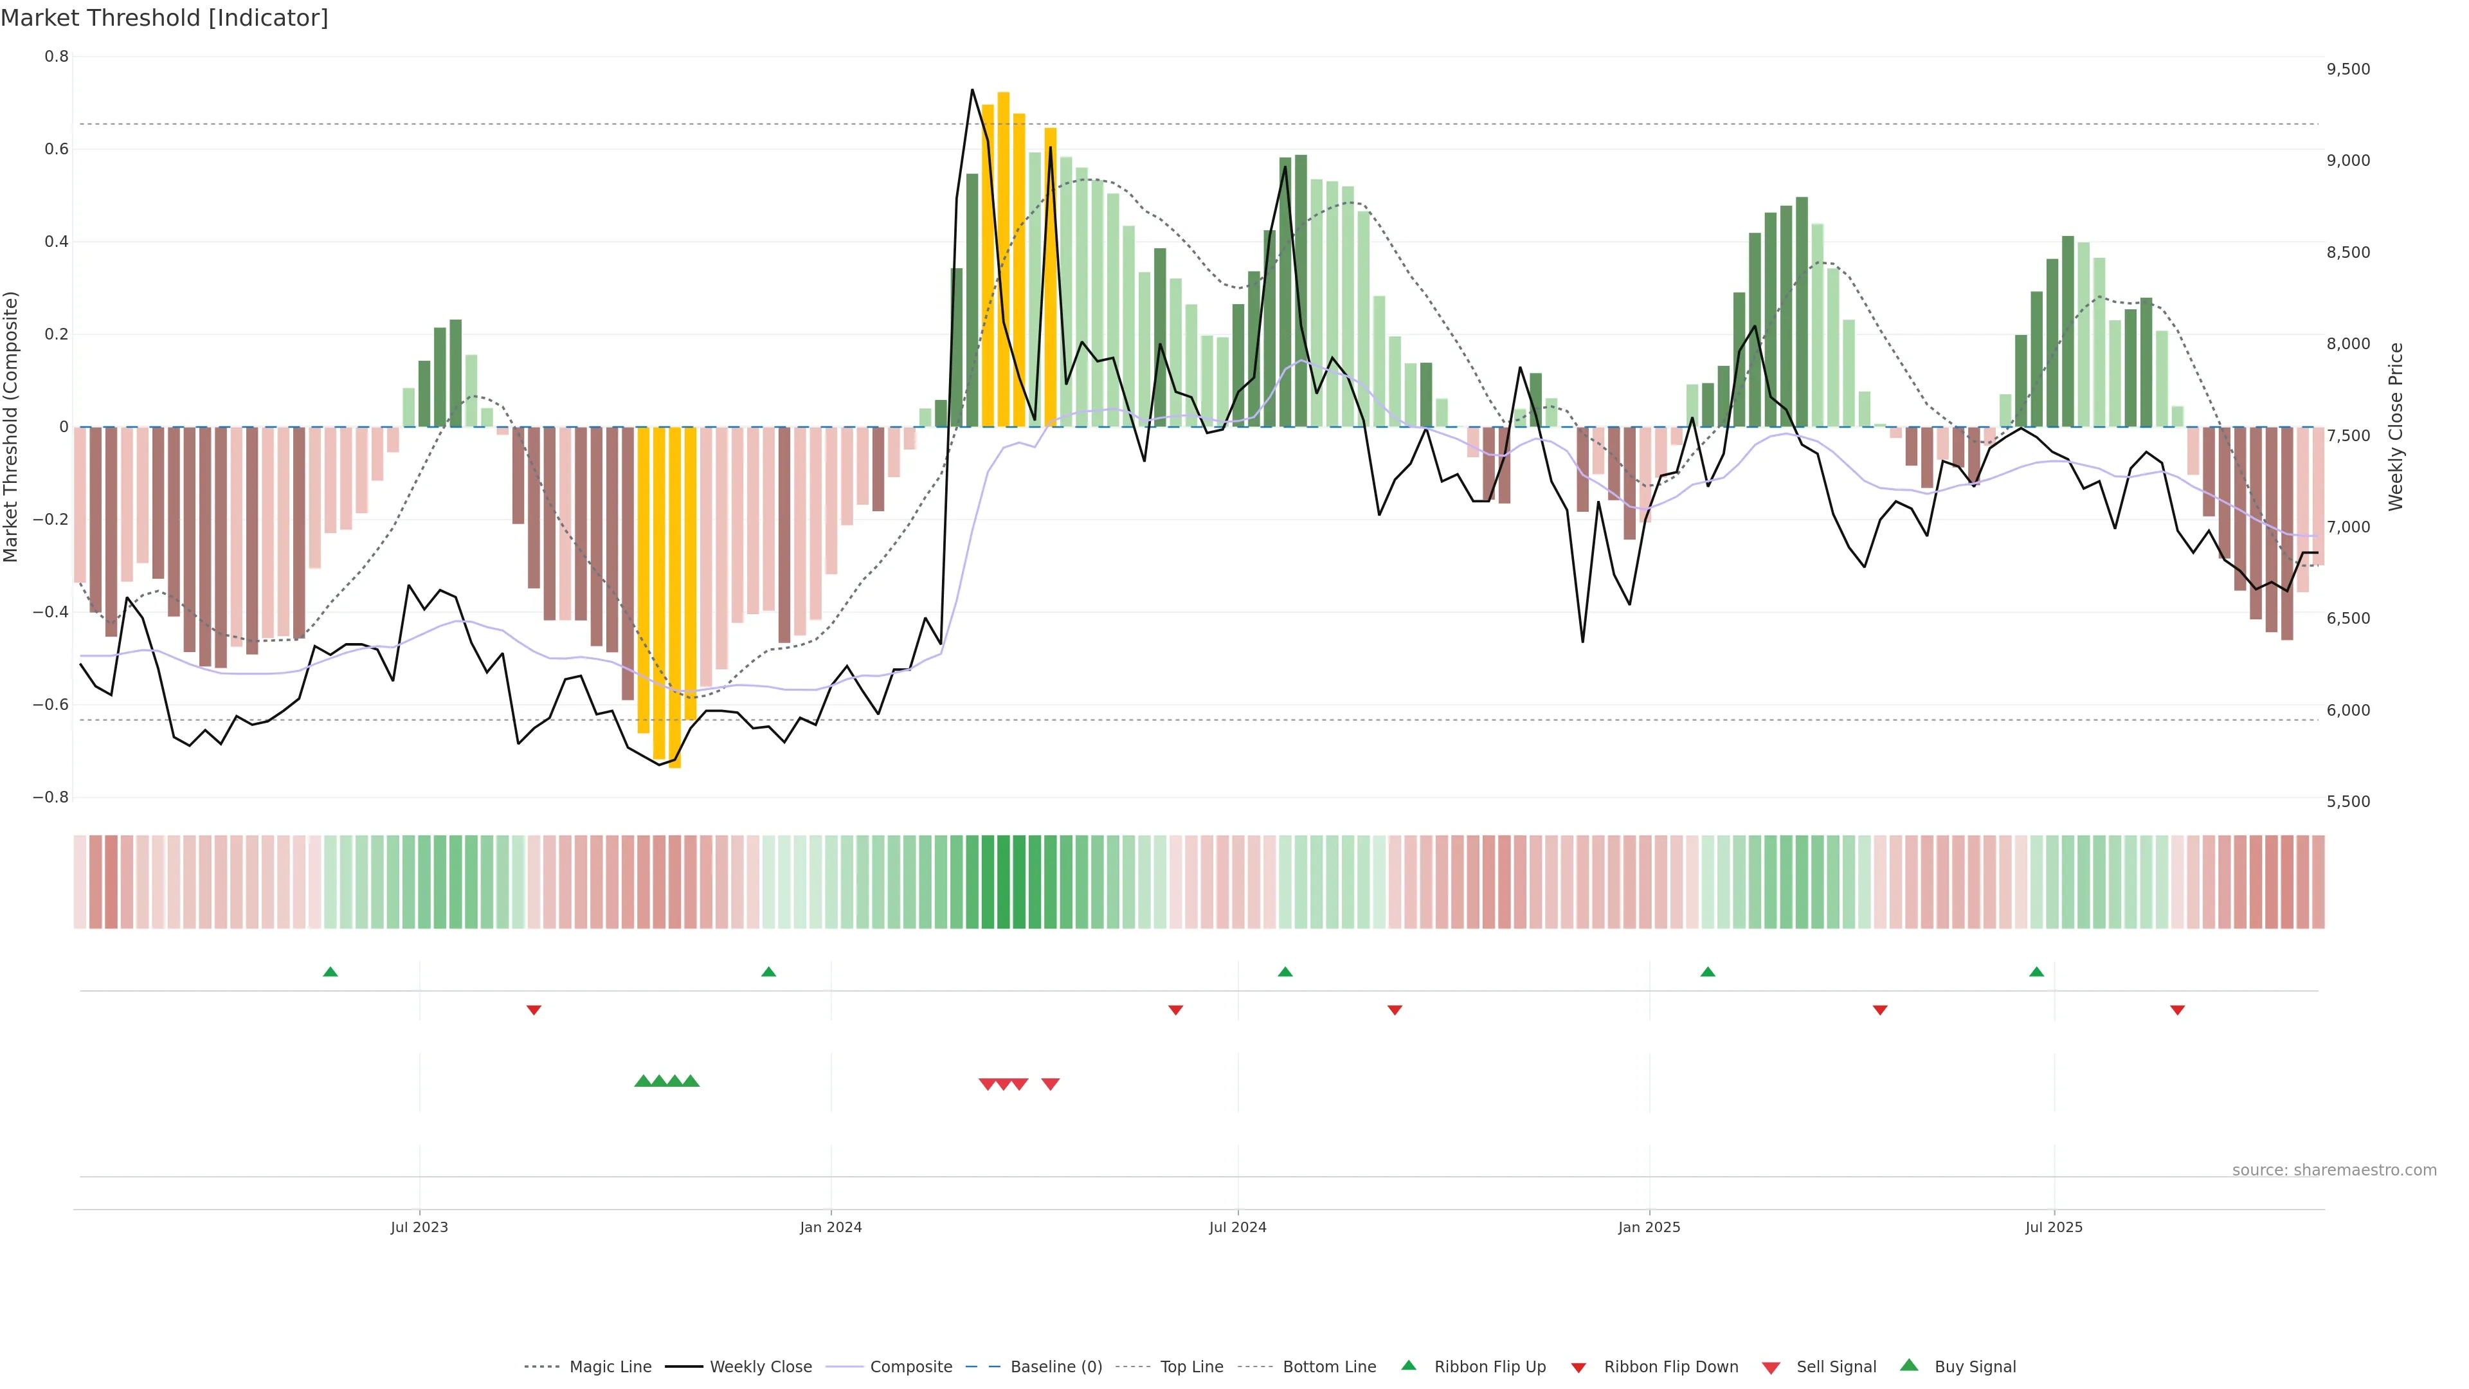Screen dimensions: 2469x1389
Task: Click the Jan 2024 x-axis label
Action: (831, 1227)
